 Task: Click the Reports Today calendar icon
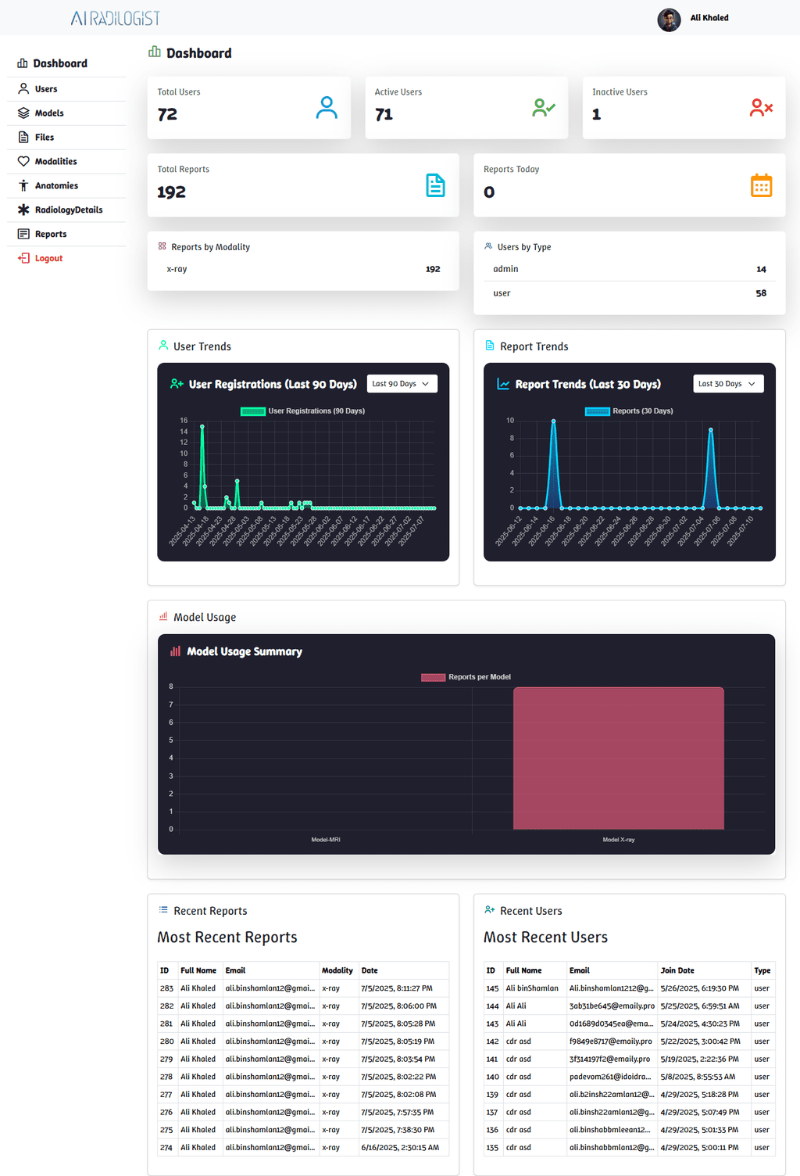click(x=761, y=185)
